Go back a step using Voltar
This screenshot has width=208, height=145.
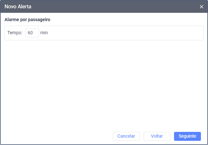(157, 136)
